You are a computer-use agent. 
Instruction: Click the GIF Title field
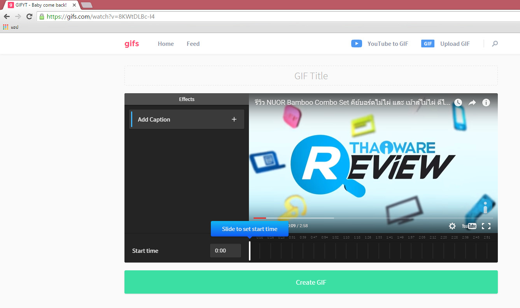point(311,76)
